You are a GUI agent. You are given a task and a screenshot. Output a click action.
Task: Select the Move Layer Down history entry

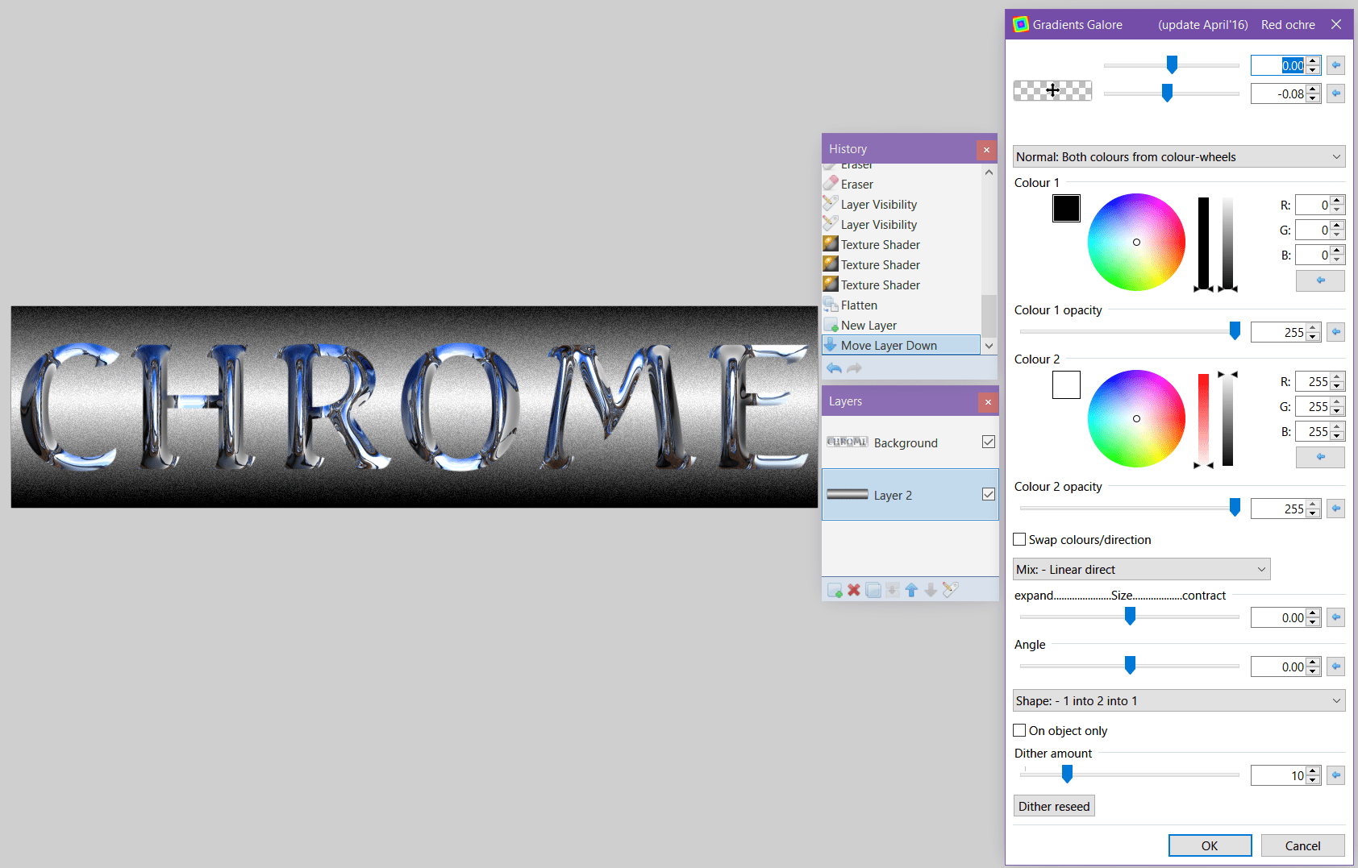[889, 345]
